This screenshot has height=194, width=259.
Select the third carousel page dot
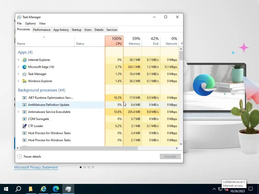point(89,167)
